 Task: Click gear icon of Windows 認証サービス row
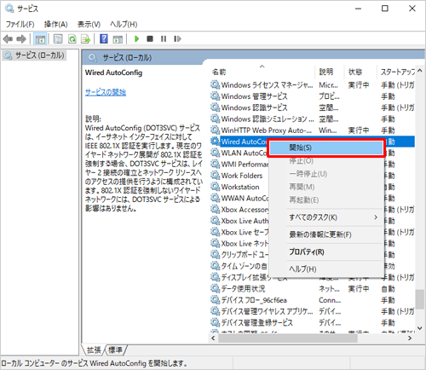[215, 107]
